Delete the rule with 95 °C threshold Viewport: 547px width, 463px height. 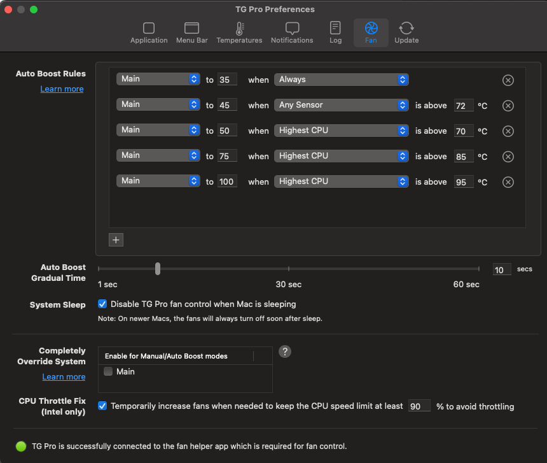tap(508, 182)
